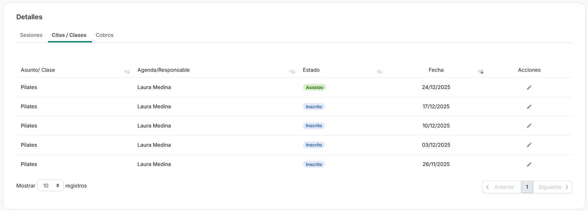
Task: Edit the Pilates class dated 26/11/2025
Action: pos(529,164)
